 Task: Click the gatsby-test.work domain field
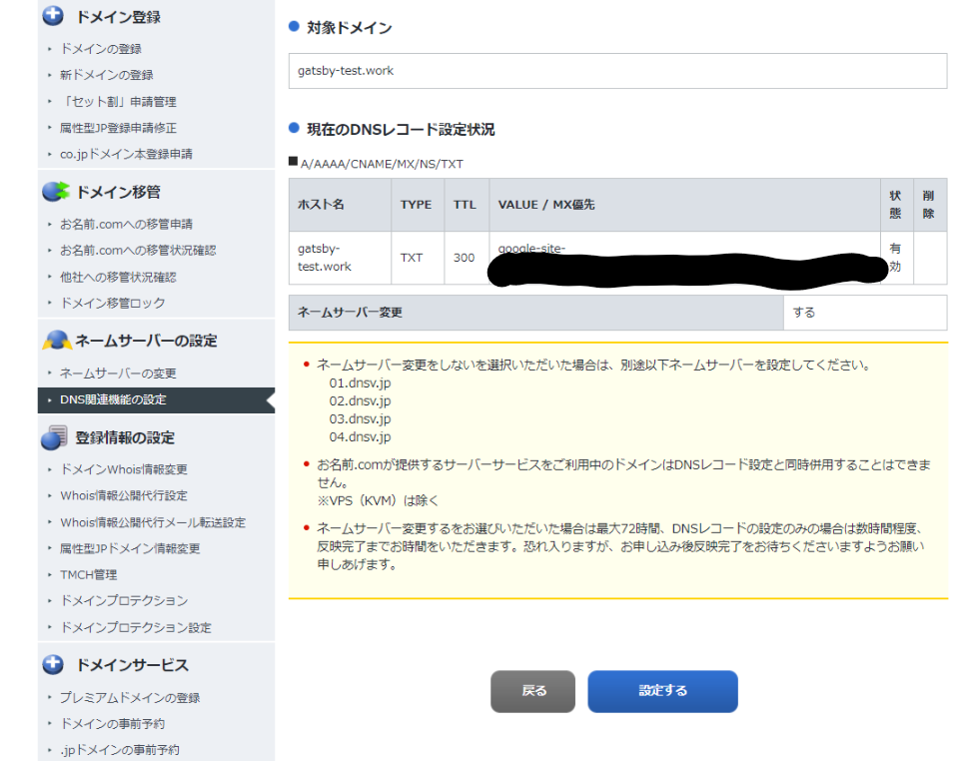[617, 71]
